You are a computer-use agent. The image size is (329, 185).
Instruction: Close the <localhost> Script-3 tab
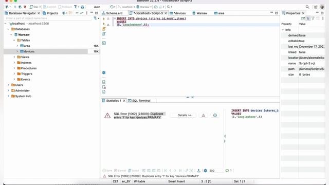pyautogui.click(x=166, y=13)
